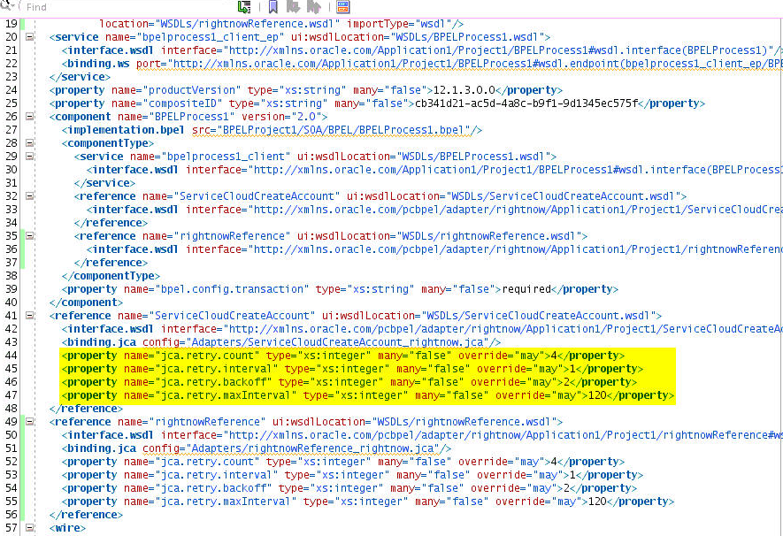This screenshot has width=783, height=536.
Task: Toggle bookmark with the blue bookmark icon
Action: pos(273,6)
